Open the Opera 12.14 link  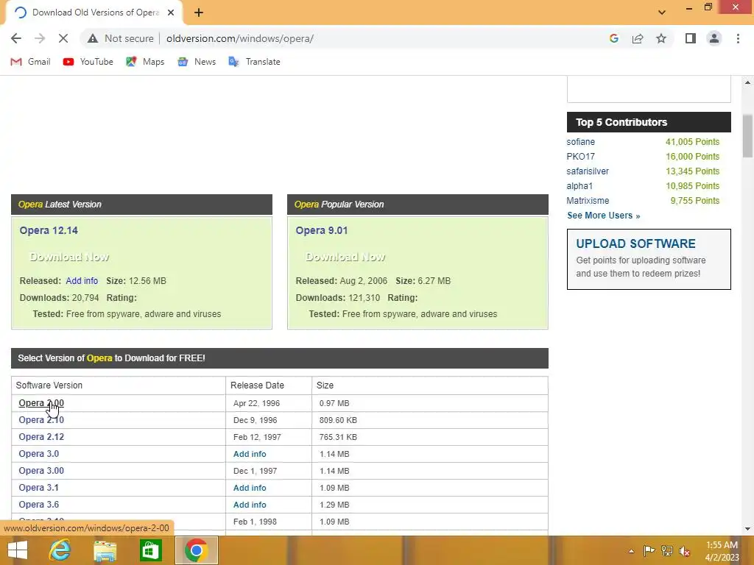tap(49, 230)
